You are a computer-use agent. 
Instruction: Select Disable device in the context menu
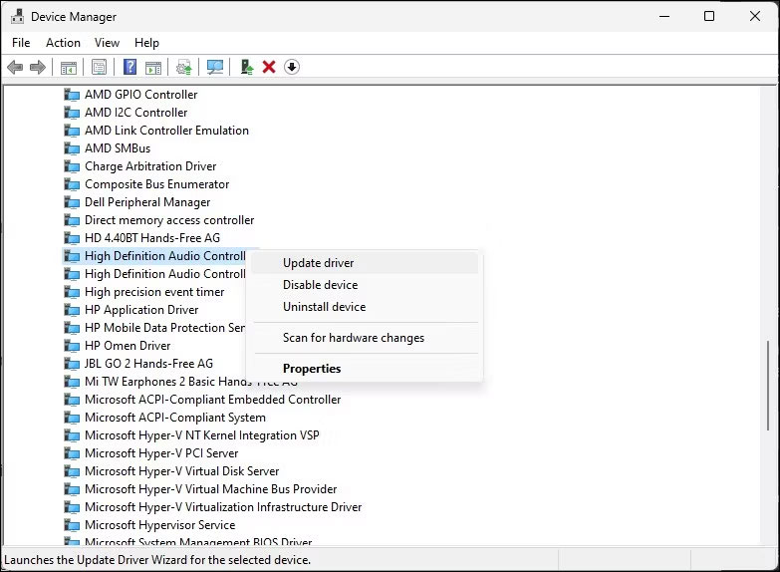pos(320,285)
